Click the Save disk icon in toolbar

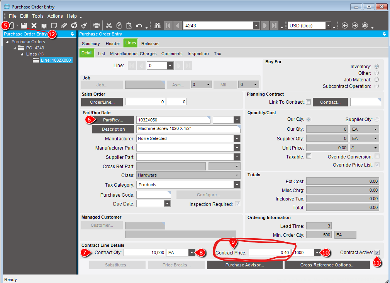pos(24,25)
